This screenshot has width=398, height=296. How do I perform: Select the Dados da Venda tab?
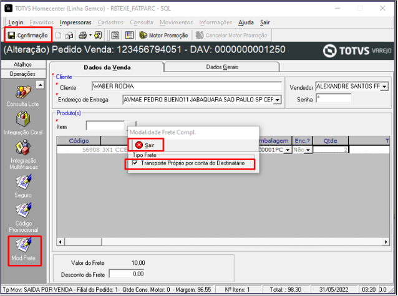point(107,67)
